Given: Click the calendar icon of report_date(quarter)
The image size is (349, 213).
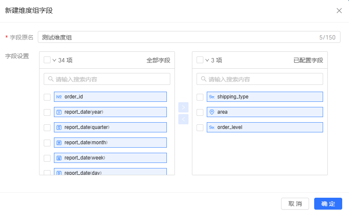Looking at the screenshot, I should pos(59,127).
